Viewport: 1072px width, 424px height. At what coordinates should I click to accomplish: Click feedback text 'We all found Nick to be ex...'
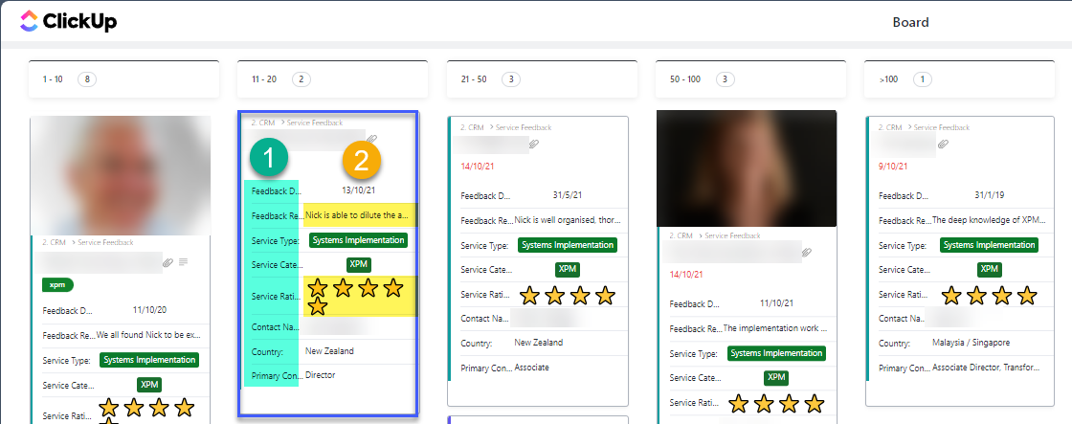(x=149, y=336)
